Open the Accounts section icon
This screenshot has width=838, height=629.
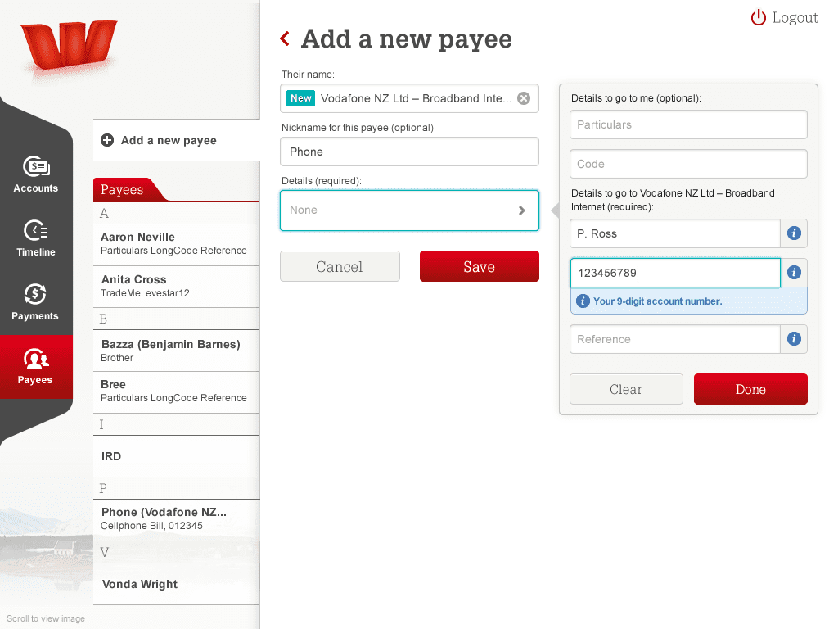click(36, 167)
